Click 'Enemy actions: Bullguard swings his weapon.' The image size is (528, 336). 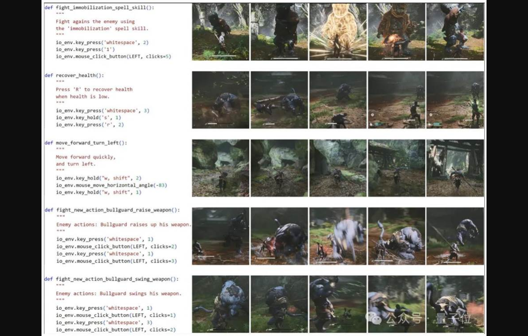pos(119,294)
